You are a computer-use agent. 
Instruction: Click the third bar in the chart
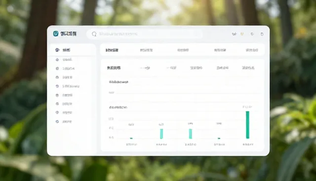(x=191, y=134)
